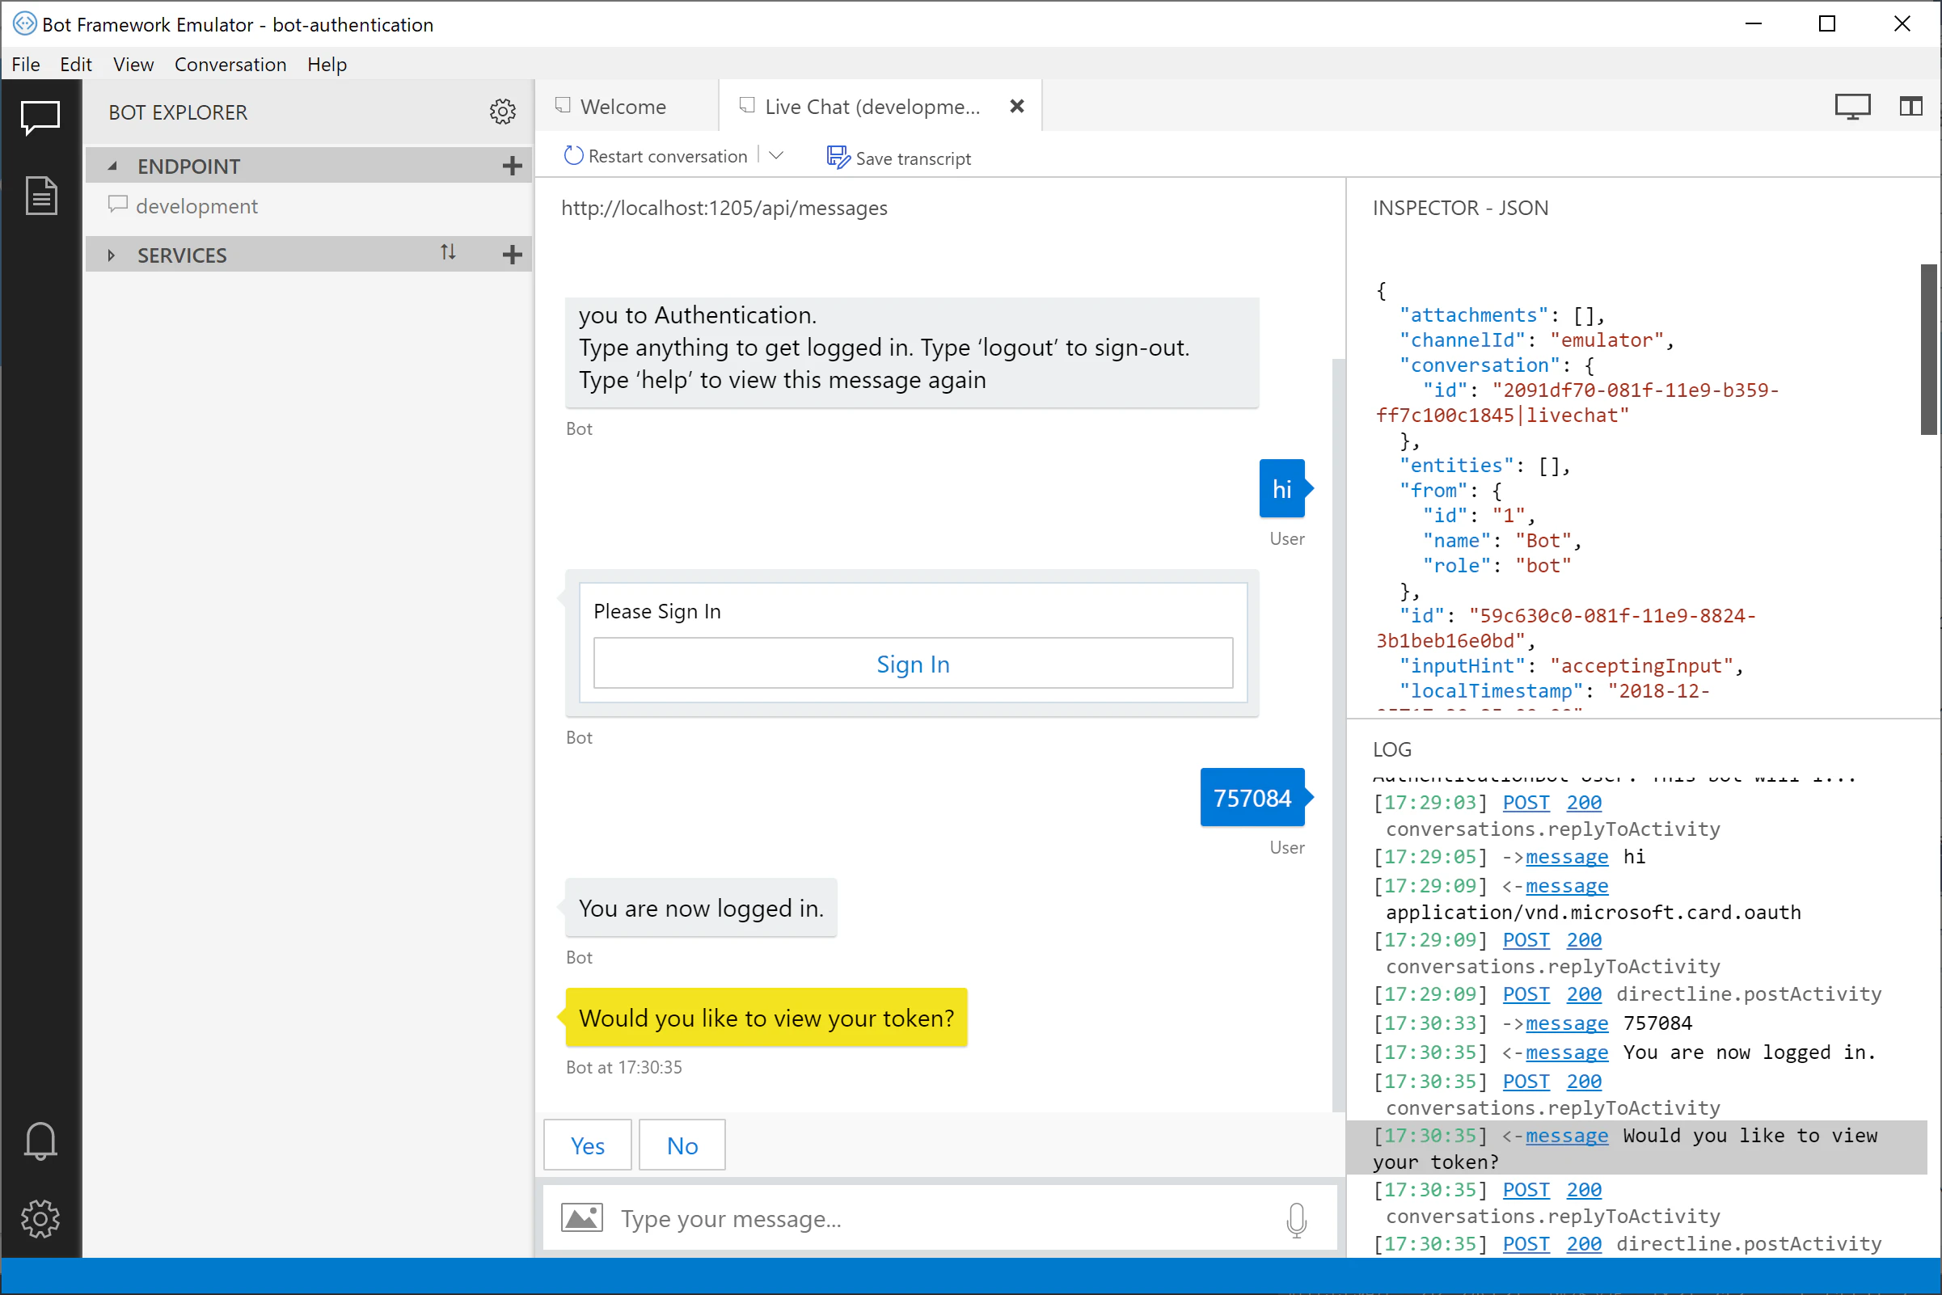Open bot settings gear beside BOT EXPLORER
Screen dimensions: 1942x1295
tap(502, 112)
